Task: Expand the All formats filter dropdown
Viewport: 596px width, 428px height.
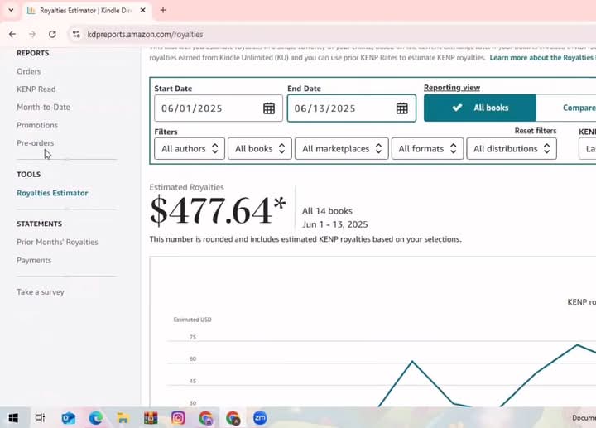Action: tap(427, 149)
